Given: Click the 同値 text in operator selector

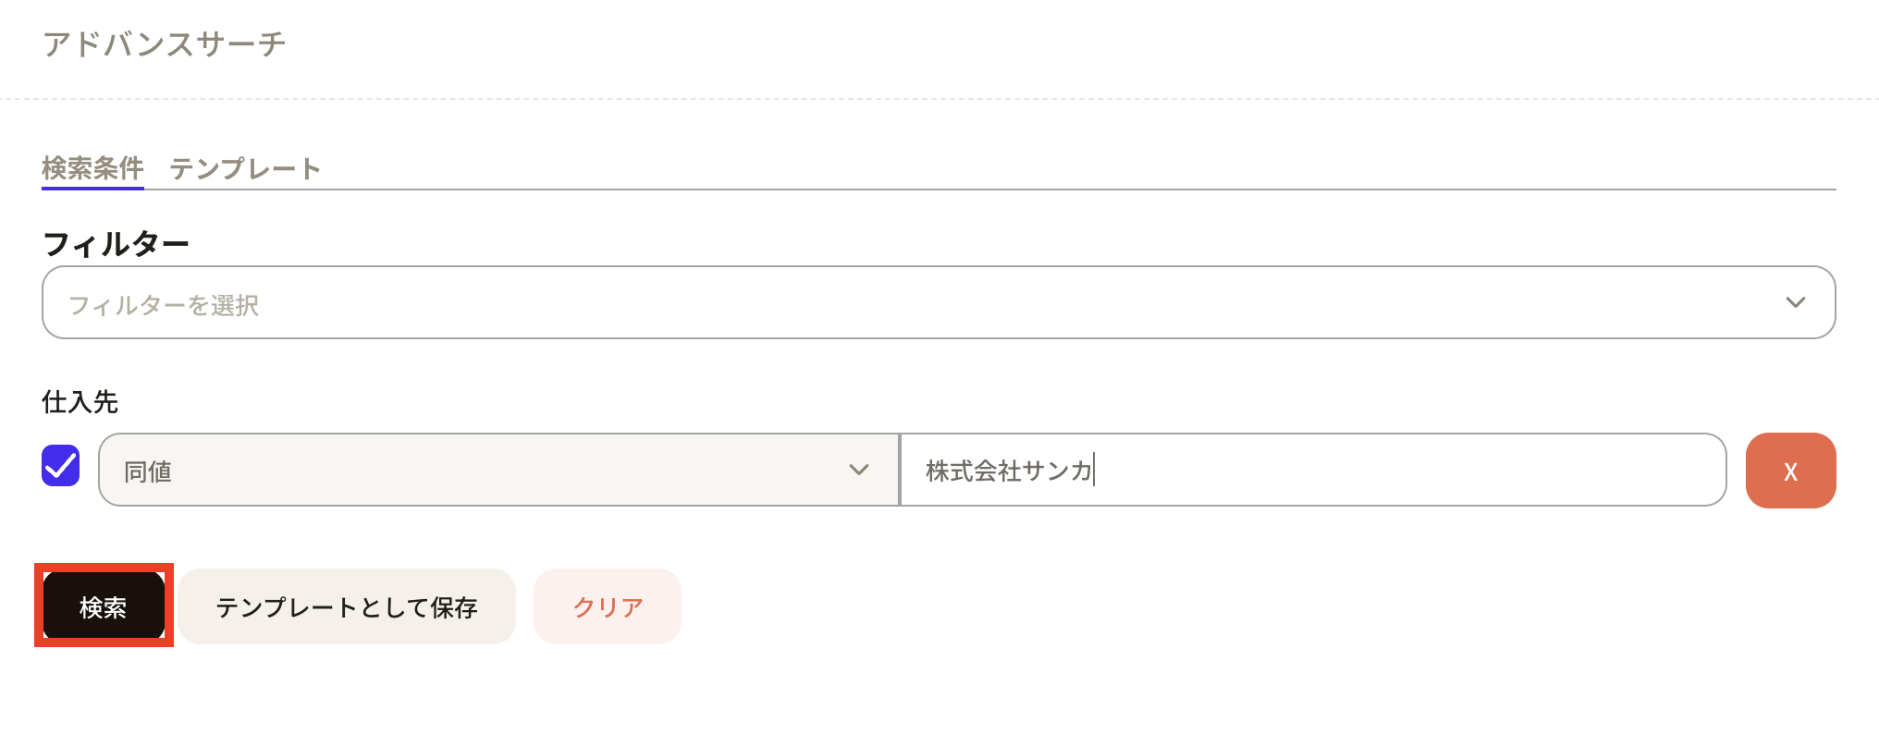Looking at the screenshot, I should pyautogui.click(x=148, y=471).
